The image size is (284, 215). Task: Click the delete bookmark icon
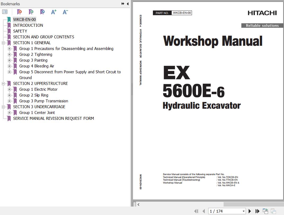19,12
